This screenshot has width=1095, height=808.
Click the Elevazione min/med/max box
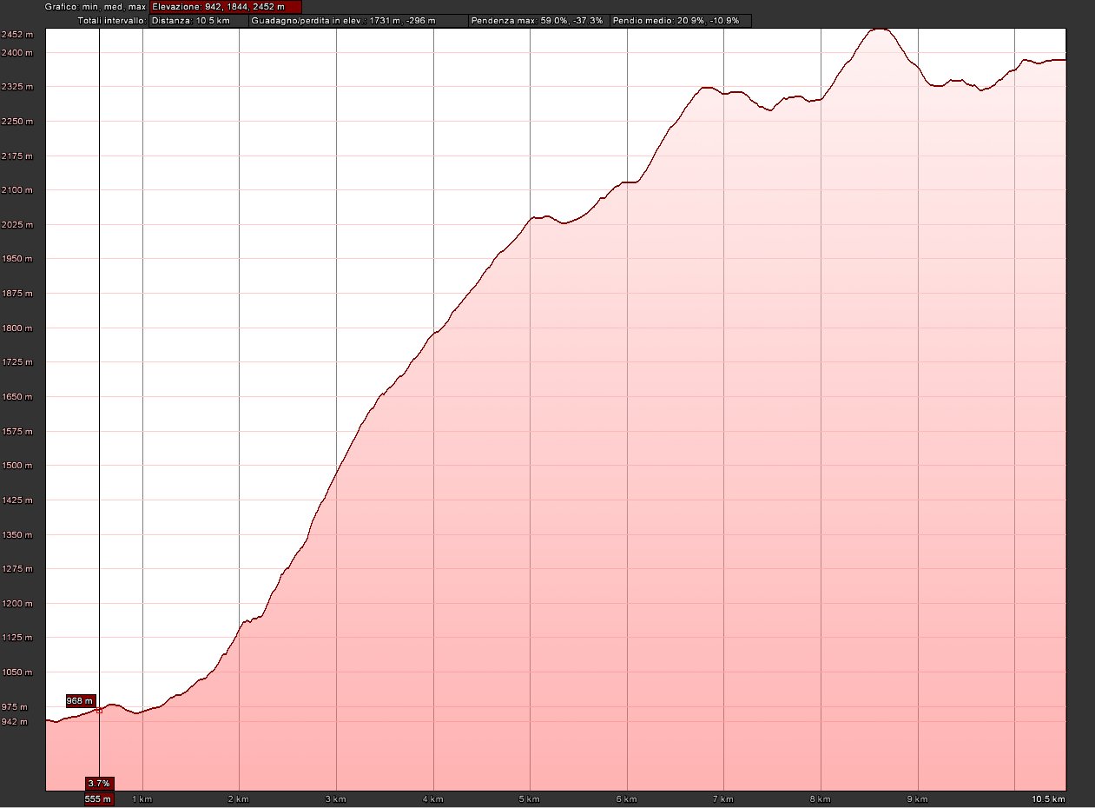[x=225, y=7]
